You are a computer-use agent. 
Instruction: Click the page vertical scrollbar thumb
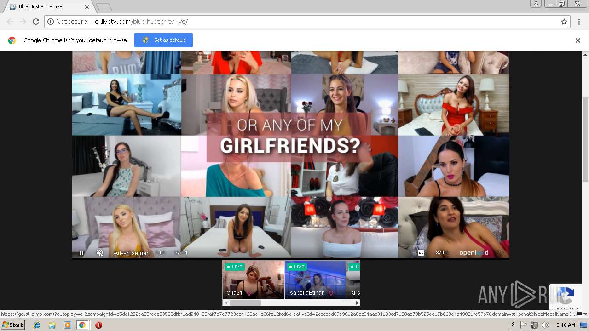coord(585,139)
